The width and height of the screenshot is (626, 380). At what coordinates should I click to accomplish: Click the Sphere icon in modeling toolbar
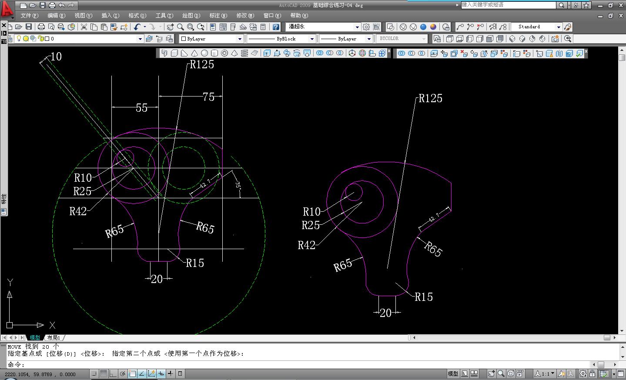(204, 53)
